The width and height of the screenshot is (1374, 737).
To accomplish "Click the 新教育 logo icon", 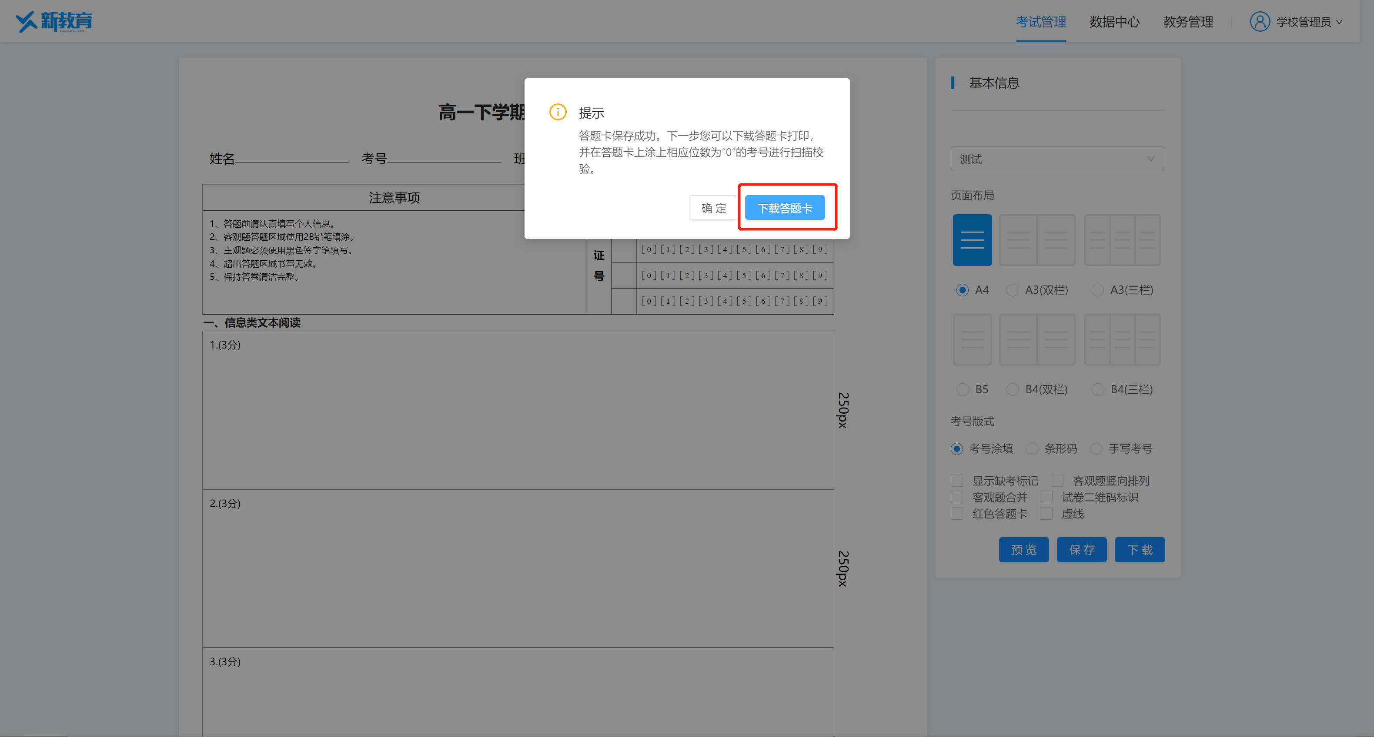I will 27,22.
